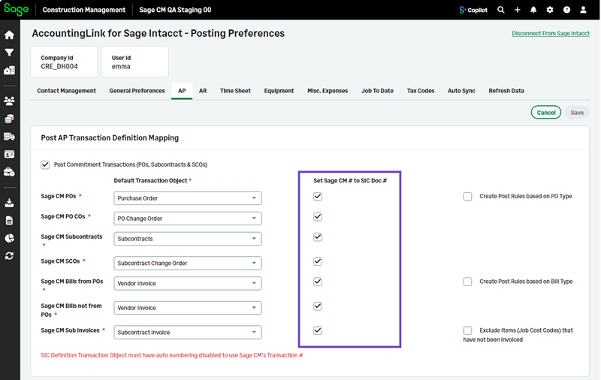Viewport: 601px width, 380px height.
Task: Go to Home in sidebar
Action: (x=10, y=35)
